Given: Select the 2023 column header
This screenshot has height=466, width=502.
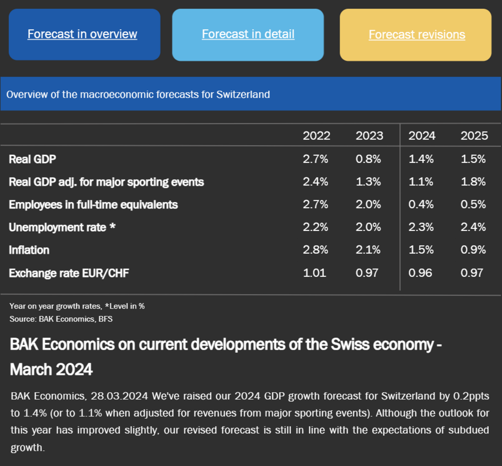Looking at the screenshot, I should point(369,136).
